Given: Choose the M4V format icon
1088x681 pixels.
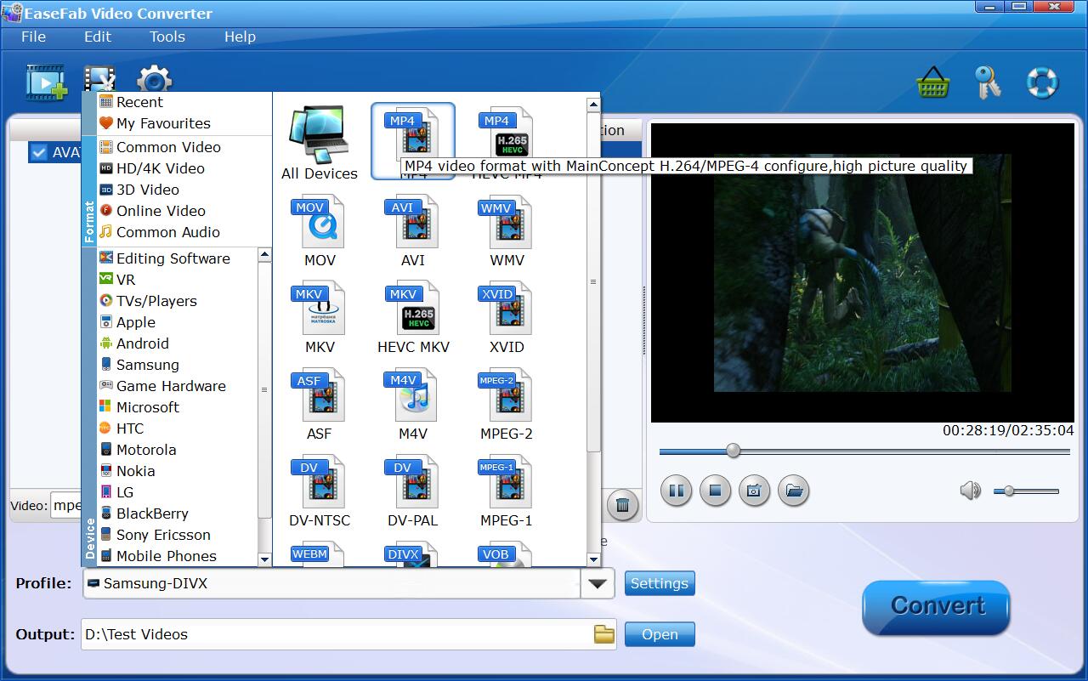Looking at the screenshot, I should (413, 405).
